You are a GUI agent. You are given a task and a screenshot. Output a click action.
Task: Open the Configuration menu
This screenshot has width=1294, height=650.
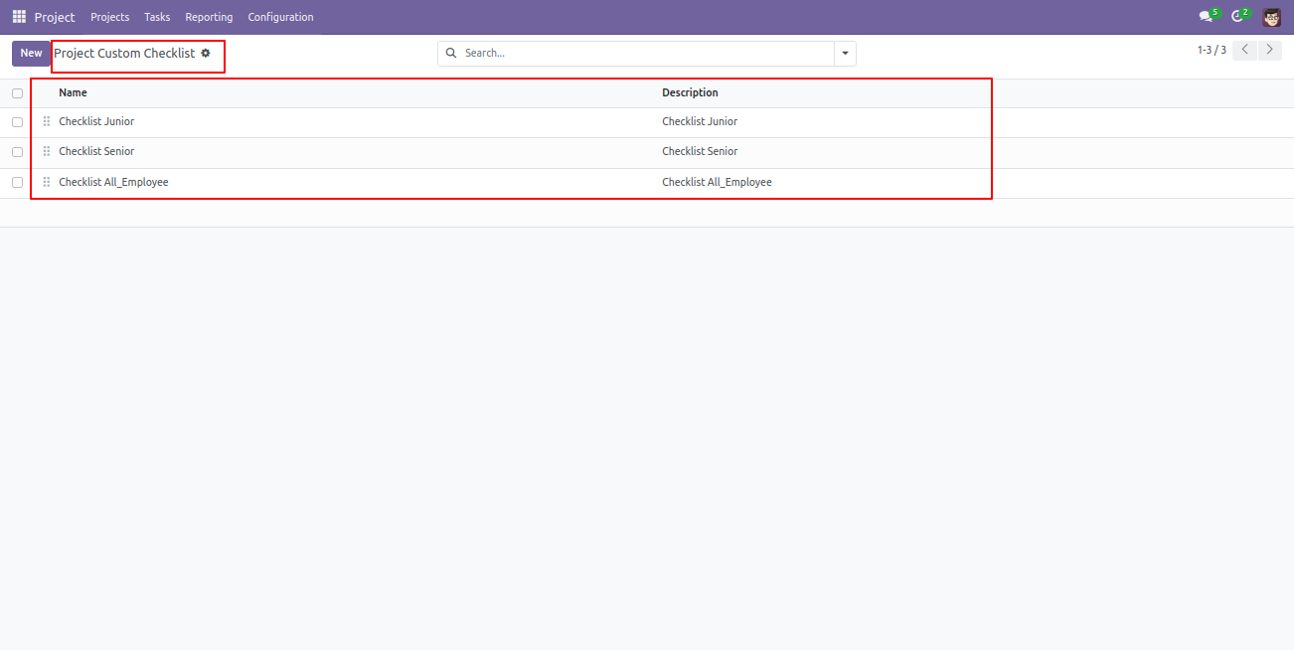[x=280, y=17]
